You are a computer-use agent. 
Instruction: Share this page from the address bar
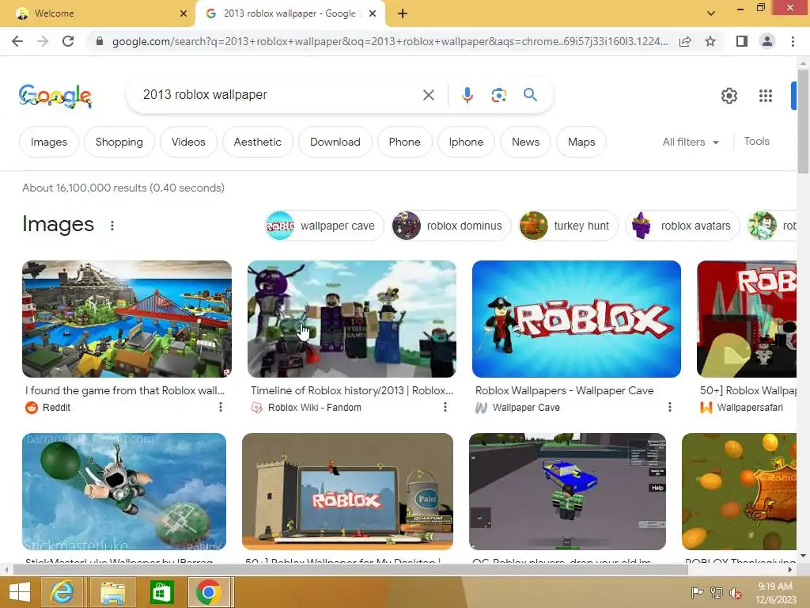(x=685, y=41)
